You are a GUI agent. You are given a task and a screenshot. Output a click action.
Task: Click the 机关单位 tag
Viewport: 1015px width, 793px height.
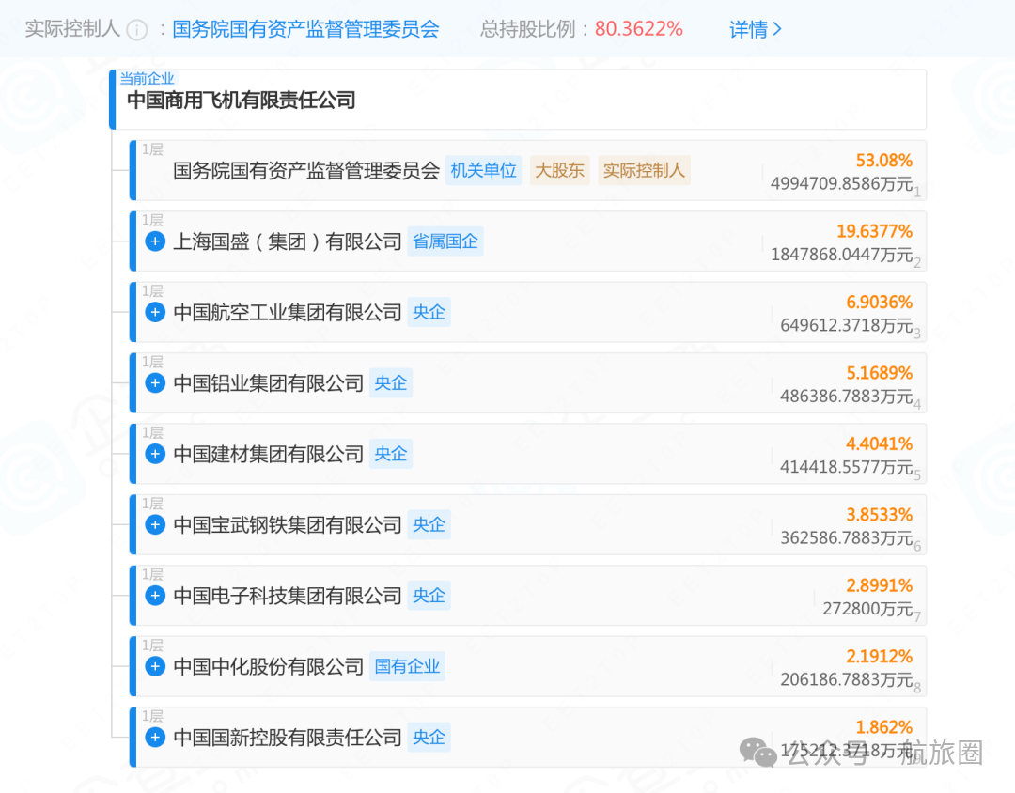tap(484, 170)
